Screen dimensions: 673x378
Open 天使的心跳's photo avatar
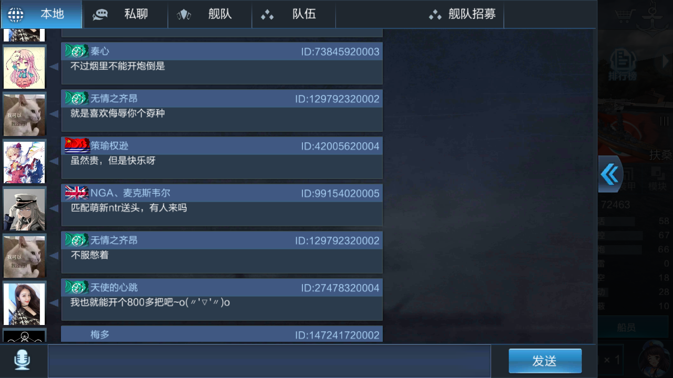[x=24, y=303]
